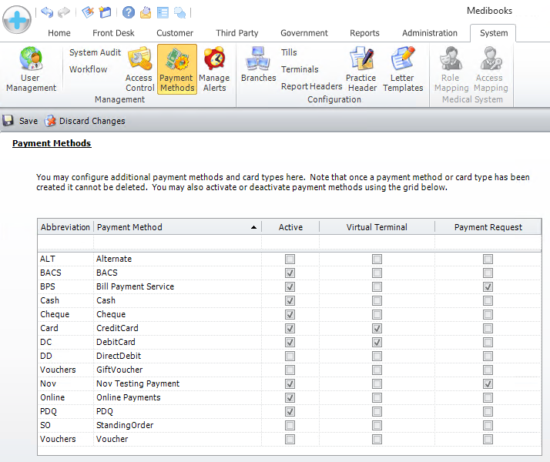Open Letter Templates
550x462 pixels.
[x=403, y=69]
